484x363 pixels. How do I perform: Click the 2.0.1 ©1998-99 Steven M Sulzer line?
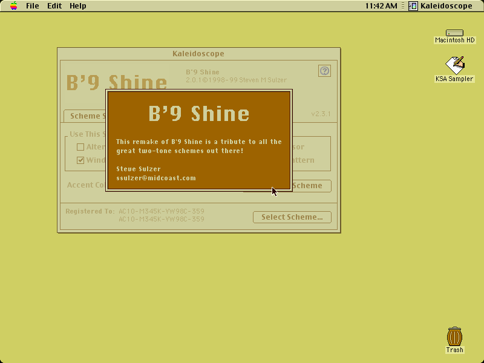236,80
